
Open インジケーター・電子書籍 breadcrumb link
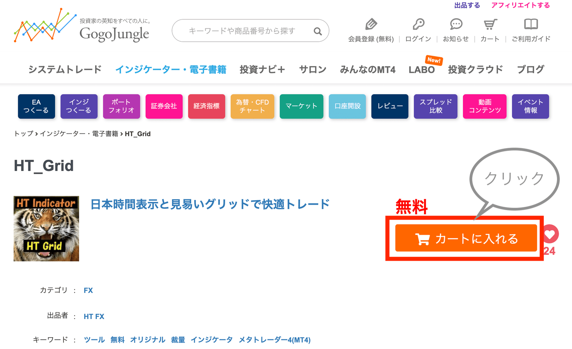coord(79,134)
